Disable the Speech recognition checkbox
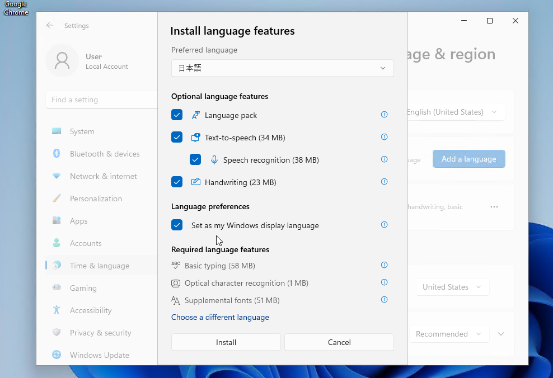This screenshot has width=553, height=378. (x=195, y=160)
